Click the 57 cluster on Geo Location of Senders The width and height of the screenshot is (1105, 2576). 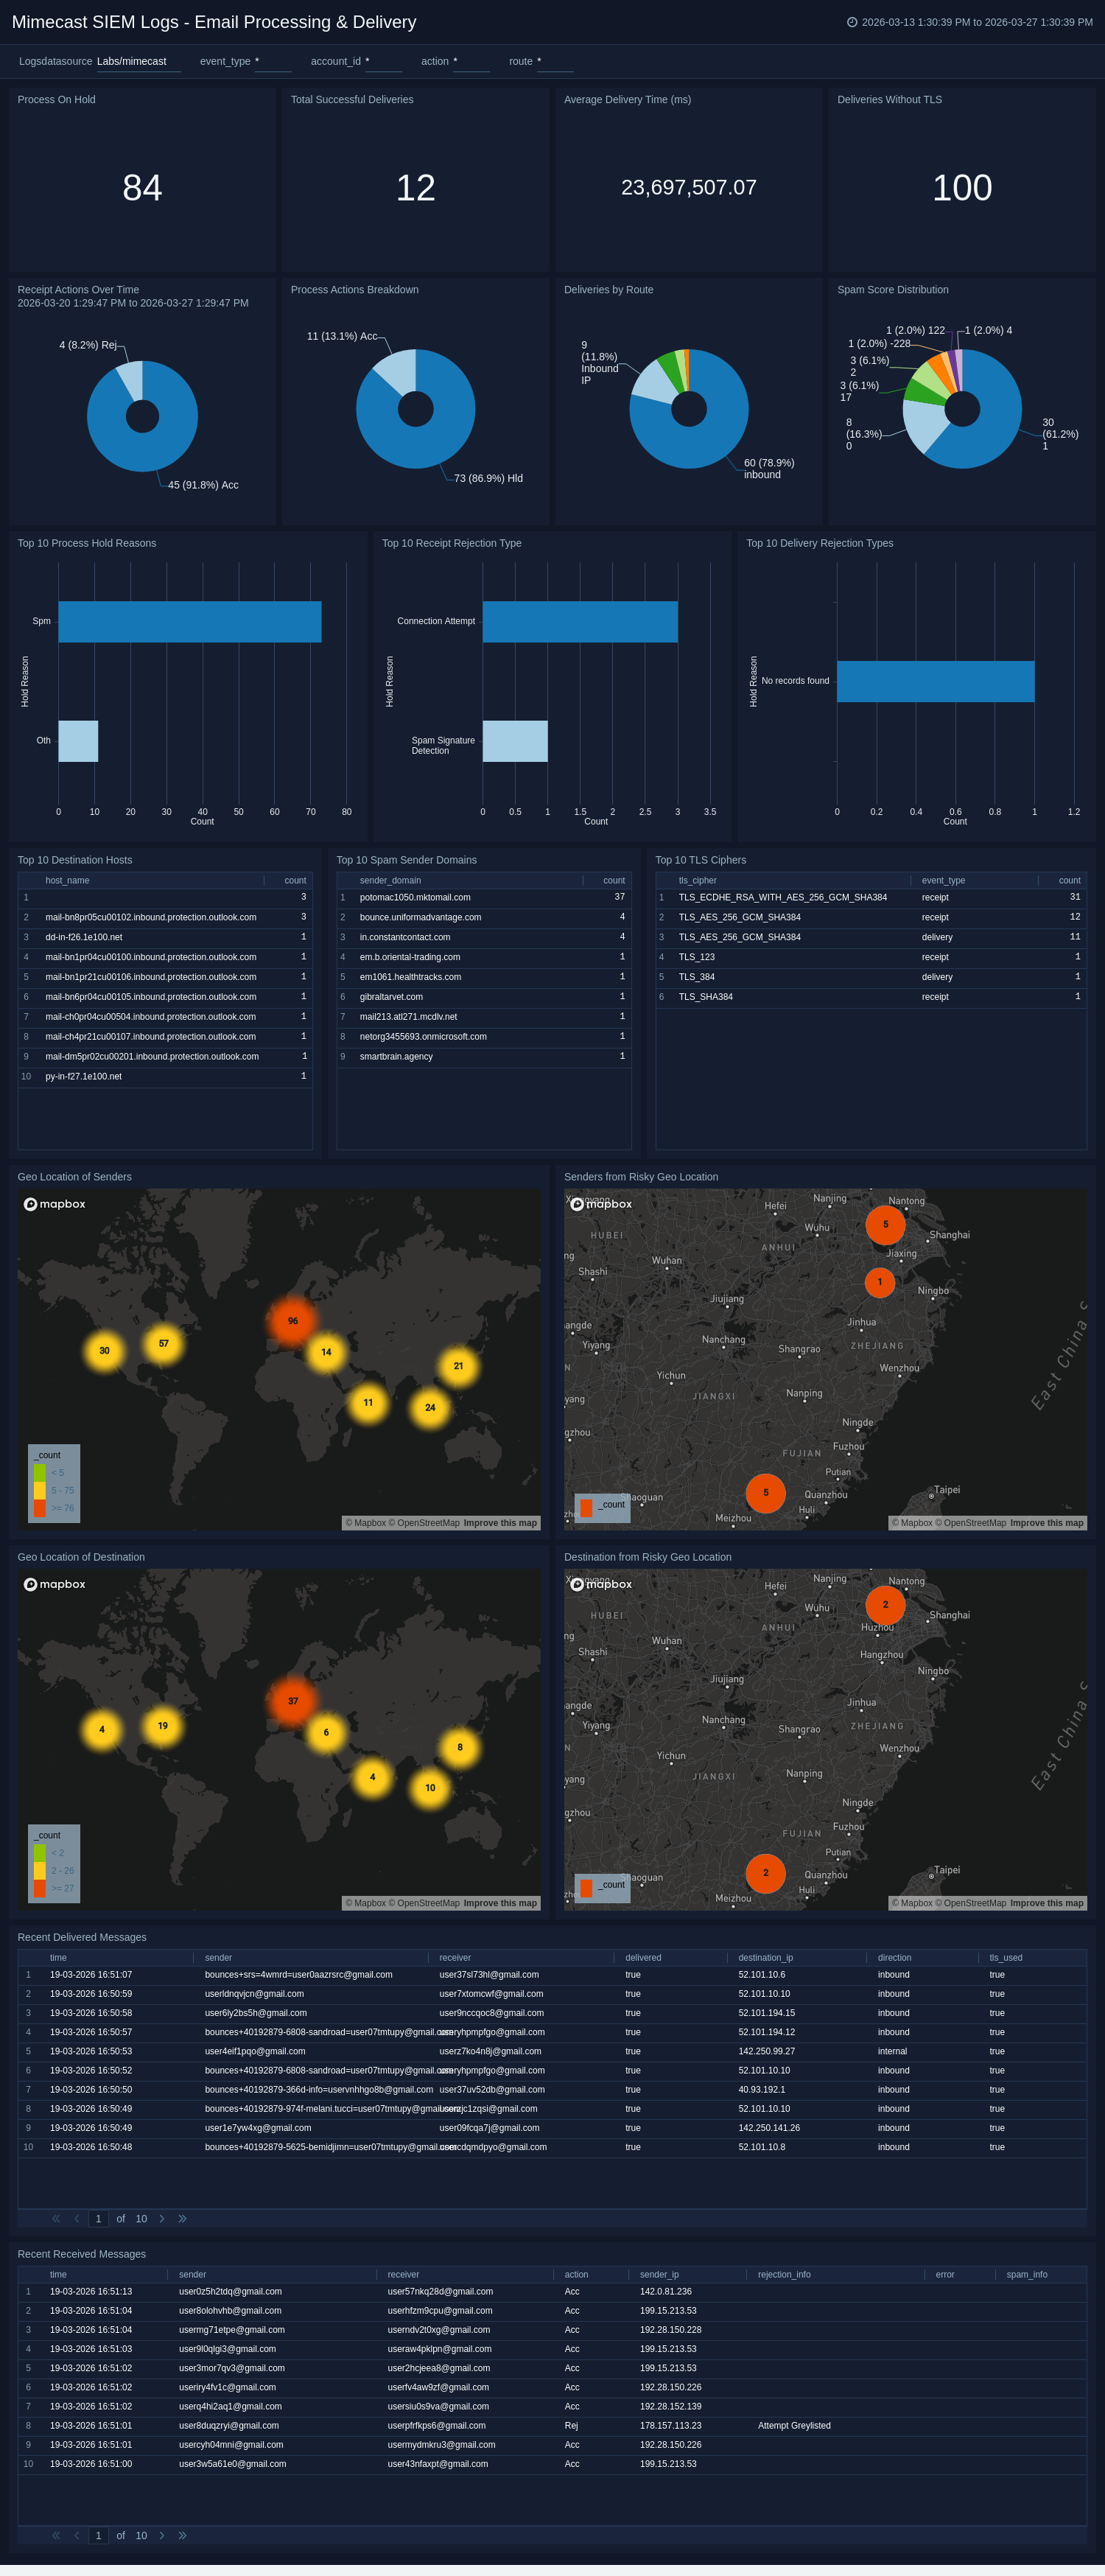[163, 1343]
